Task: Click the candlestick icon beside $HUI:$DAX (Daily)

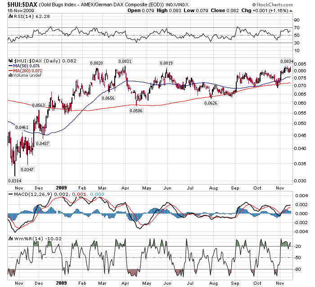Action: 11,61
